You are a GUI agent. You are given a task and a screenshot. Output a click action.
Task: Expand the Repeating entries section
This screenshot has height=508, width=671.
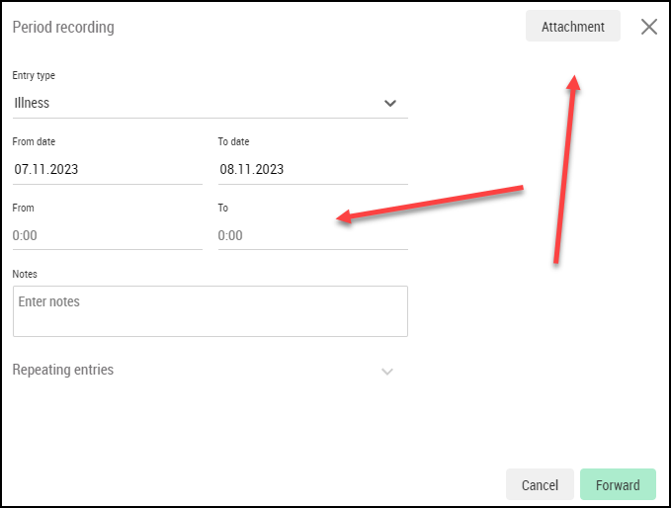coord(204,370)
